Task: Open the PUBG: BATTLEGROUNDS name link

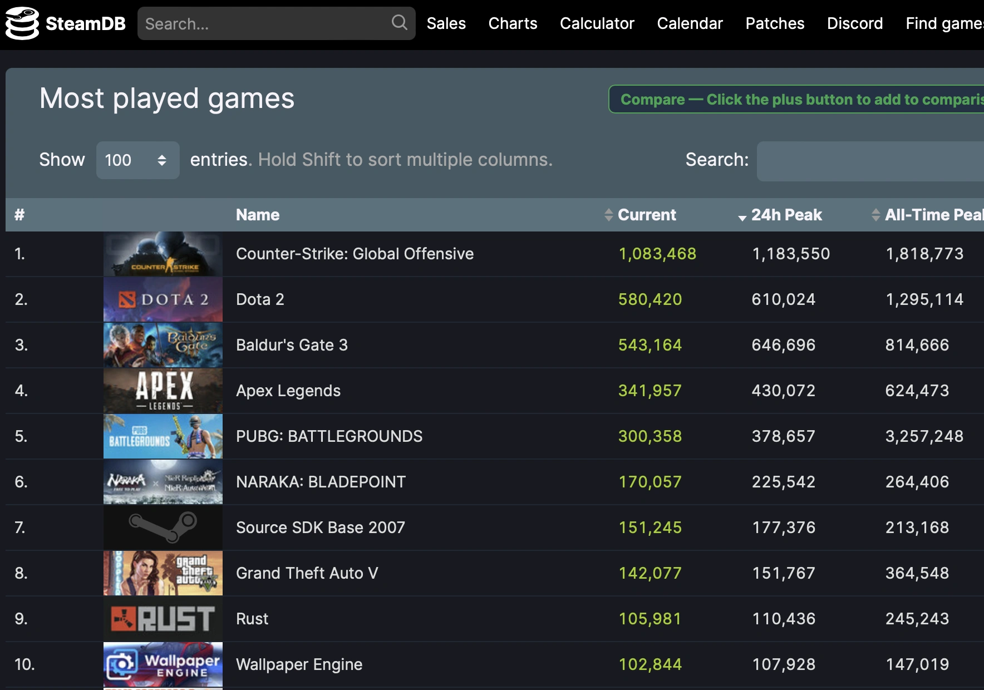Action: pyautogui.click(x=329, y=436)
